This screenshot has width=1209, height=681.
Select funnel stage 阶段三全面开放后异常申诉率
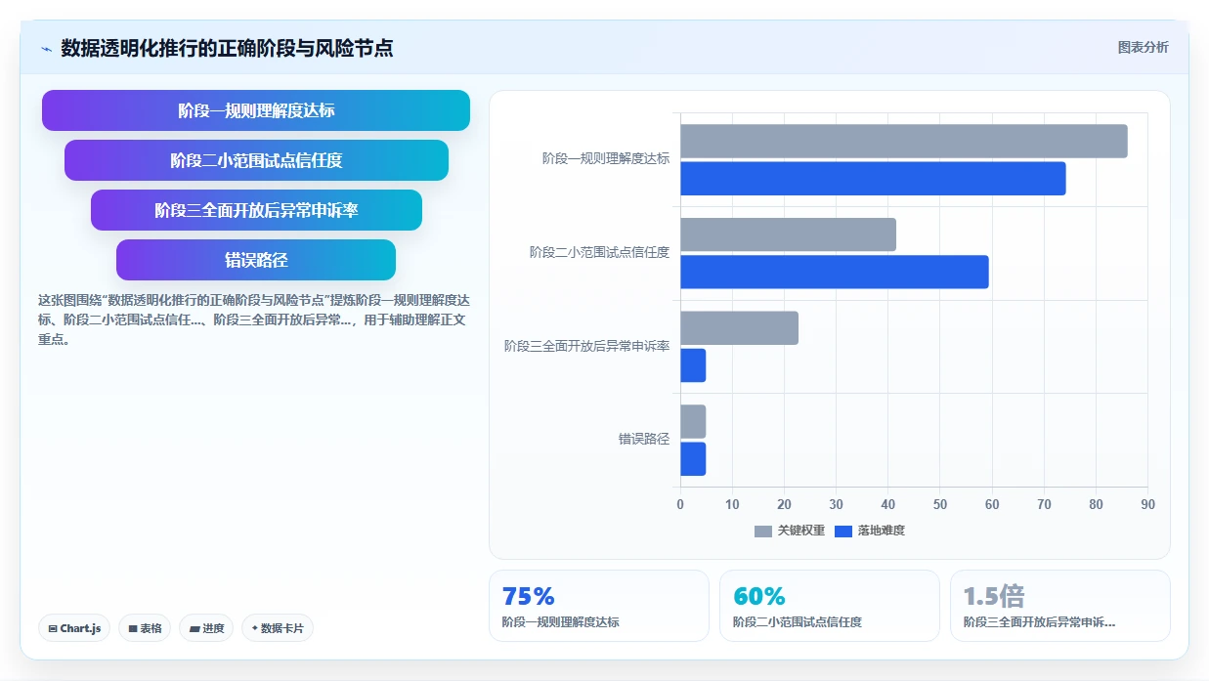256,210
